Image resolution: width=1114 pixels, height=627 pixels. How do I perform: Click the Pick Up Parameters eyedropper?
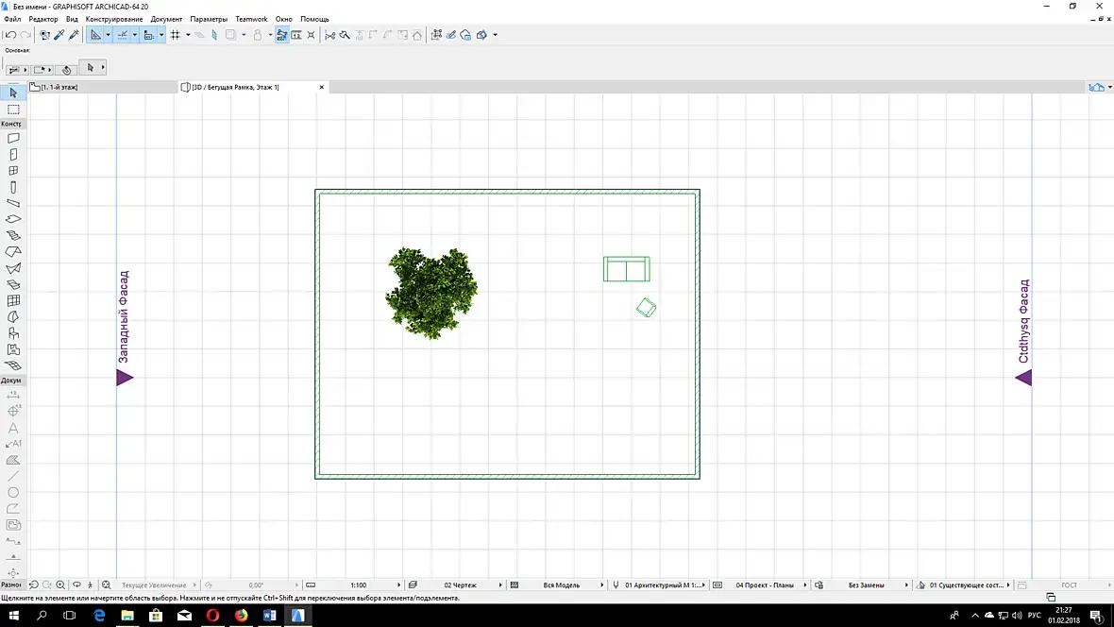(59, 35)
